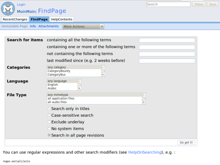Click the Attachments link

click(x=48, y=26)
